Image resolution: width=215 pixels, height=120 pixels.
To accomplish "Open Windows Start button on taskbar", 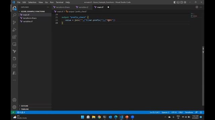I will click(82, 117).
